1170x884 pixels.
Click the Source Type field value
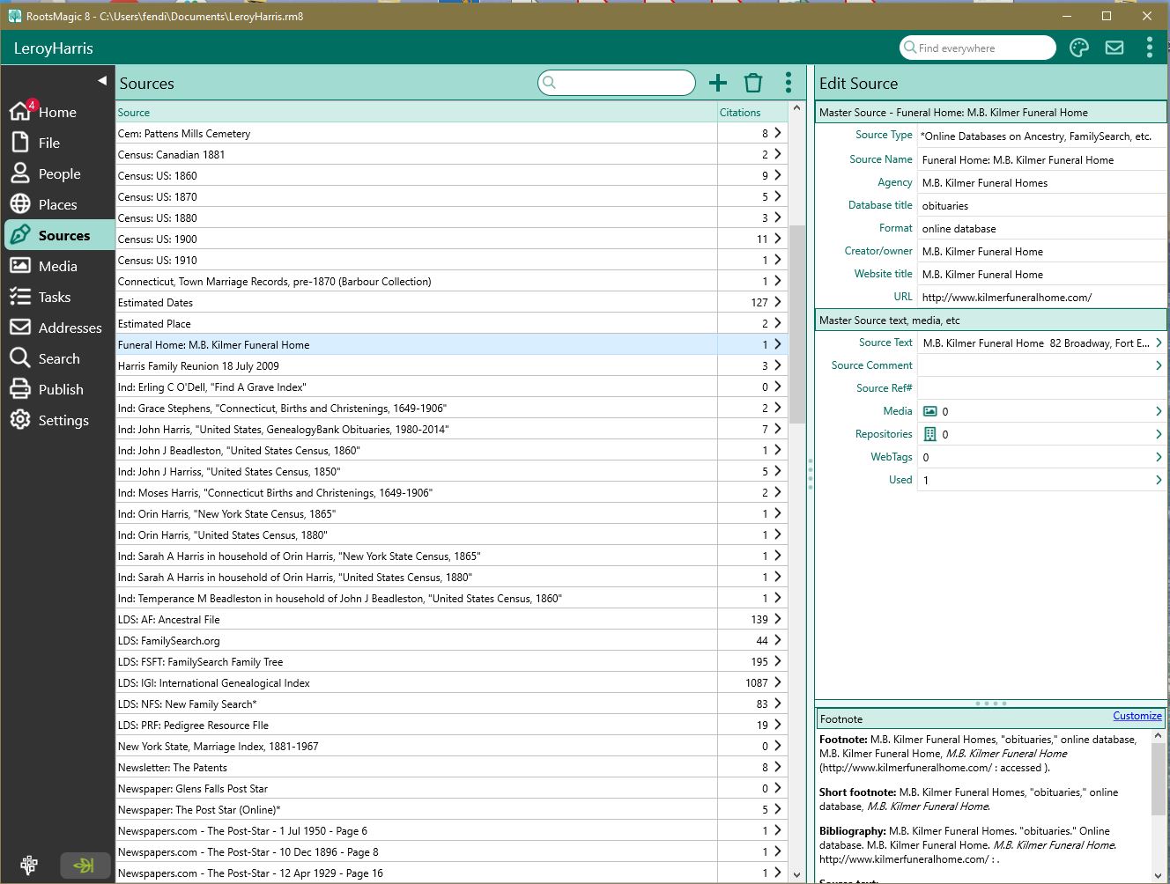pyautogui.click(x=1042, y=136)
